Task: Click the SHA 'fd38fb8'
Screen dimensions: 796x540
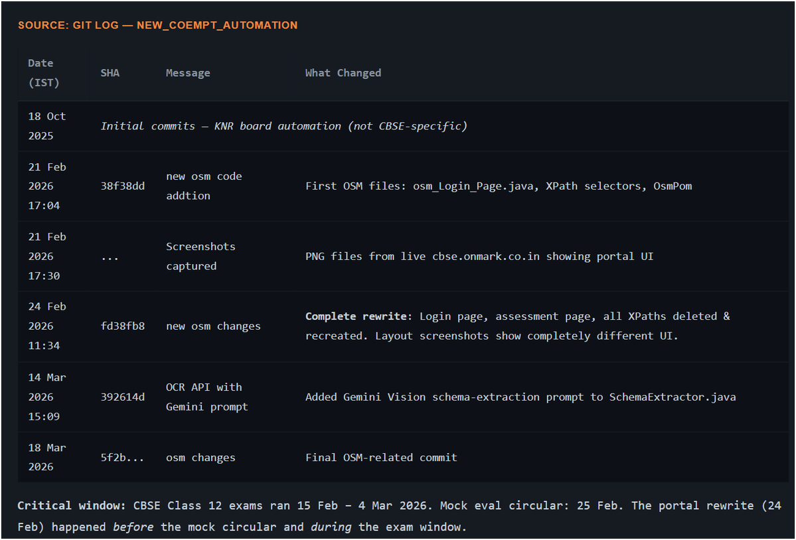Action: tap(122, 326)
